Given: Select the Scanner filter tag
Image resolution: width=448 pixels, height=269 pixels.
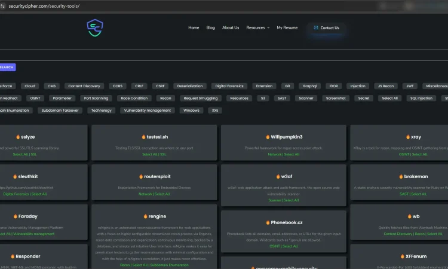Looking at the screenshot, I should (x=306, y=99).
